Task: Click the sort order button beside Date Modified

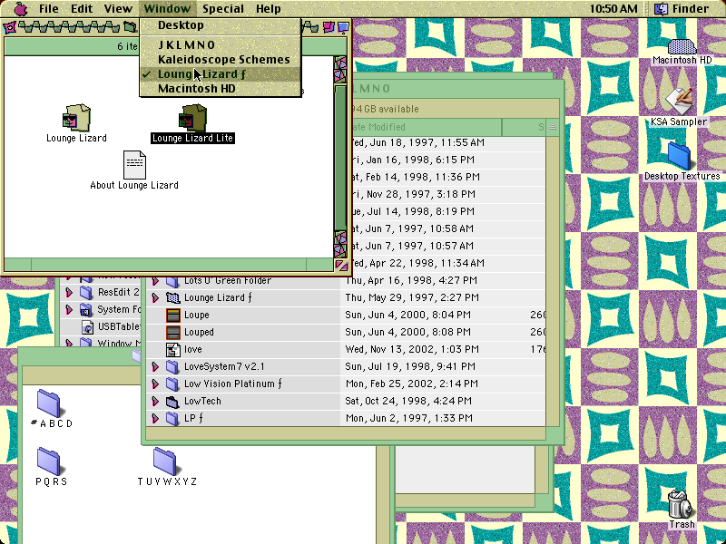Action: coord(553,127)
